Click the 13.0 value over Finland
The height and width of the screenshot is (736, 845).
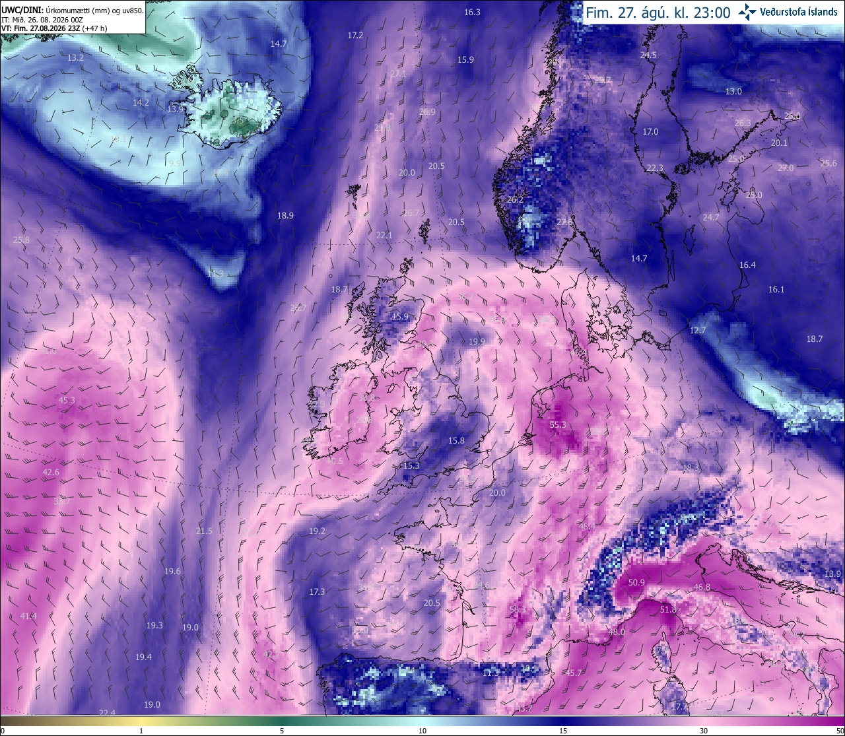pos(733,92)
